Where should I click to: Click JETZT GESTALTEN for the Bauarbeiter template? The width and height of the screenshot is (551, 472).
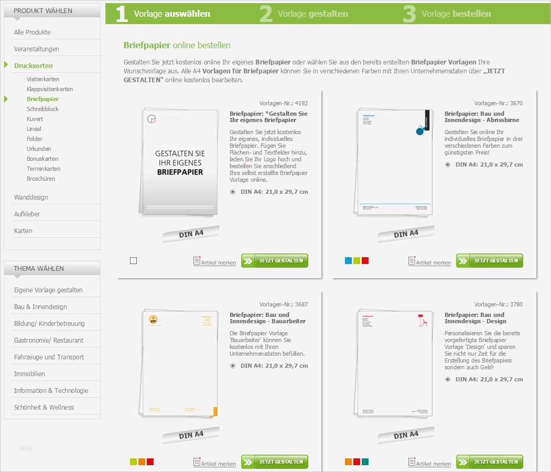(x=274, y=462)
